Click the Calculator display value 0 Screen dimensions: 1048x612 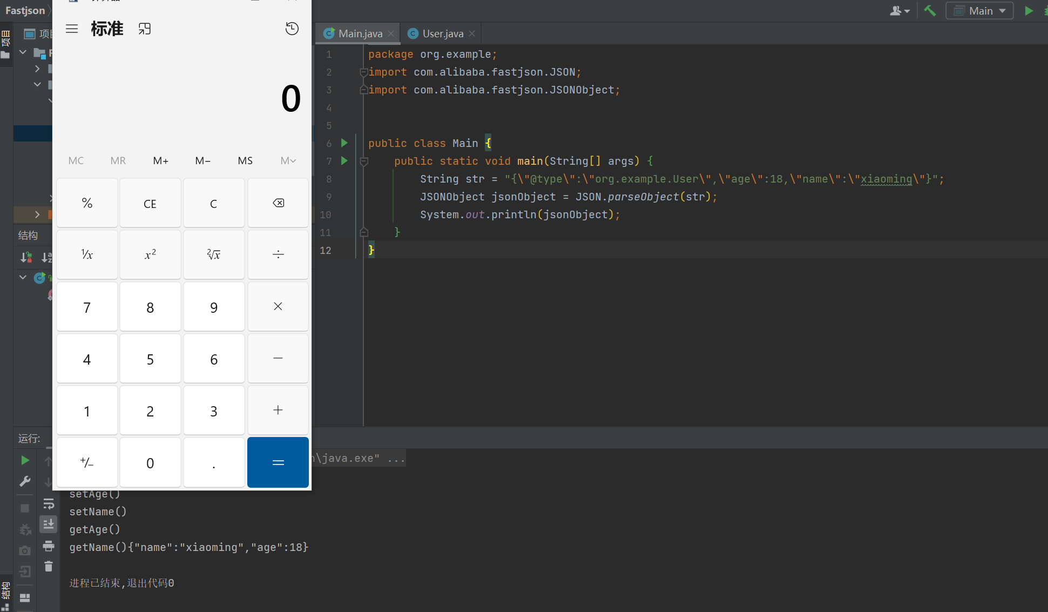[290, 99]
